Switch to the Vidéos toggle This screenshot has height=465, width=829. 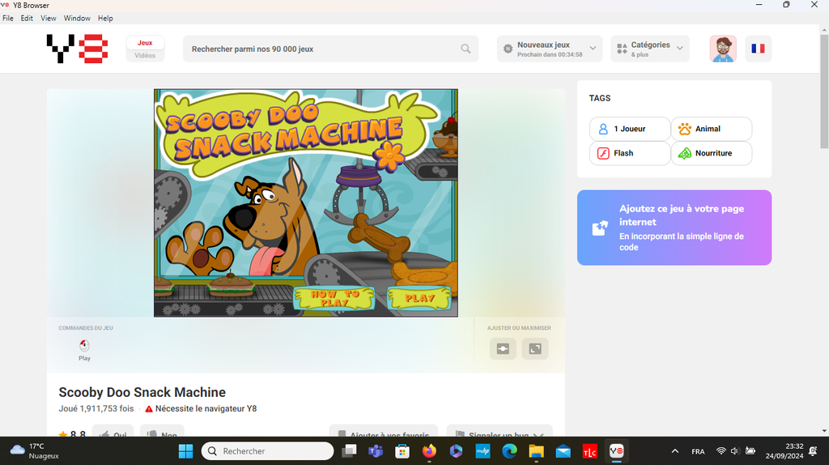pos(145,56)
